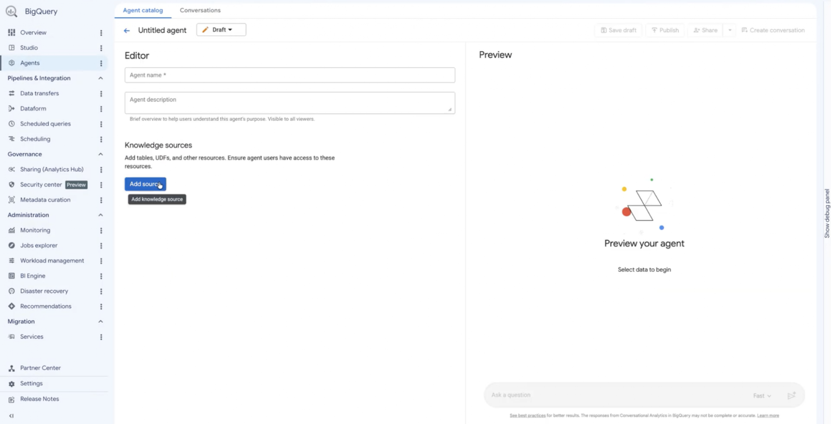Open Sharing (Analytics Hub)
This screenshot has width=831, height=424.
pos(52,169)
